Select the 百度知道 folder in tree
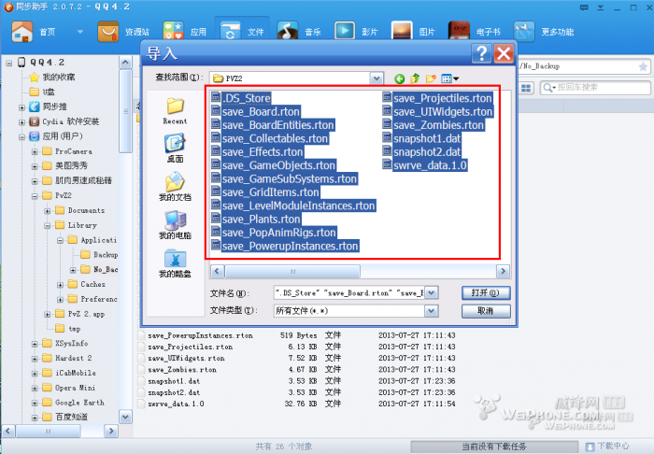 (65, 417)
